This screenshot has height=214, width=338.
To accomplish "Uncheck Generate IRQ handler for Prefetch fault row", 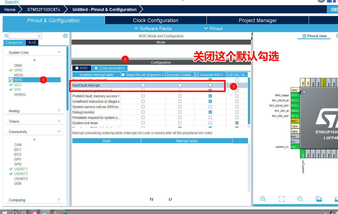I will point(210,96).
